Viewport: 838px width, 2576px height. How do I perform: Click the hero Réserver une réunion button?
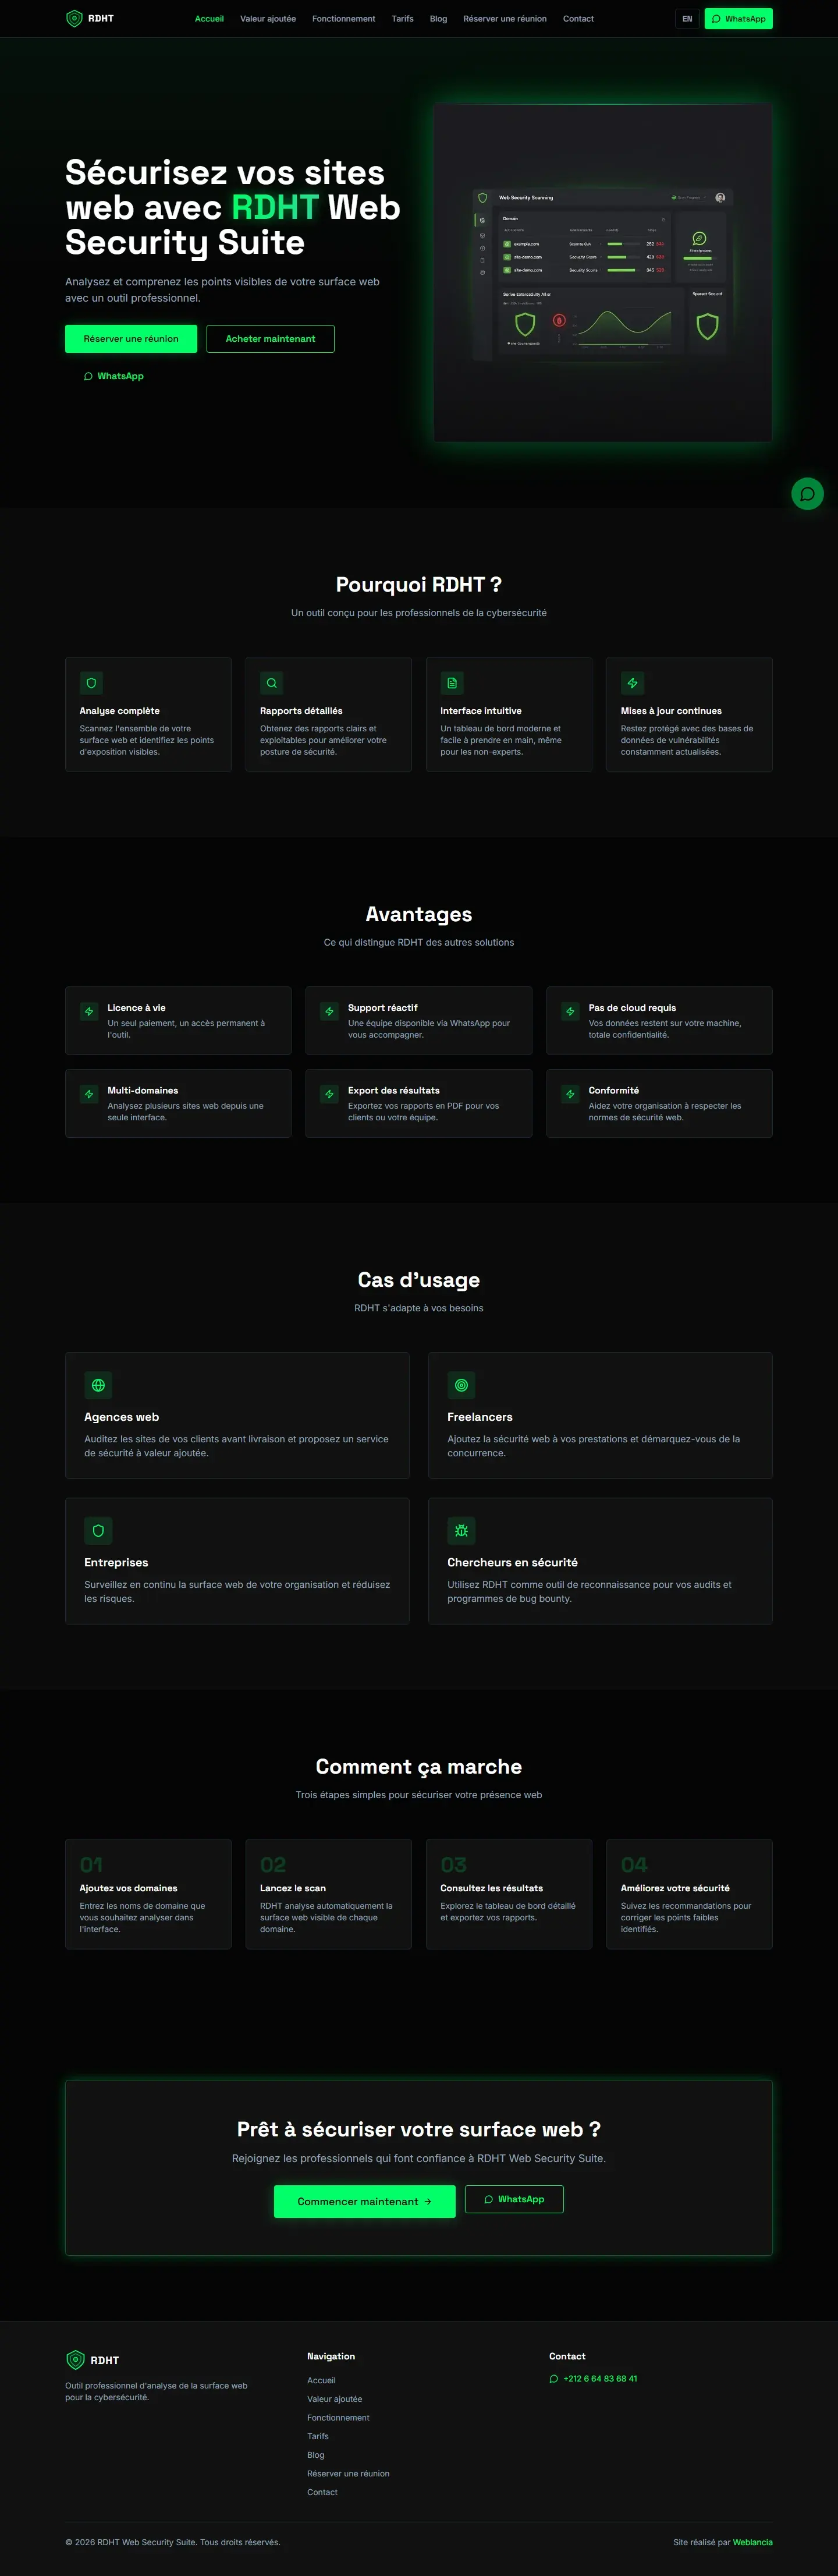tap(131, 339)
